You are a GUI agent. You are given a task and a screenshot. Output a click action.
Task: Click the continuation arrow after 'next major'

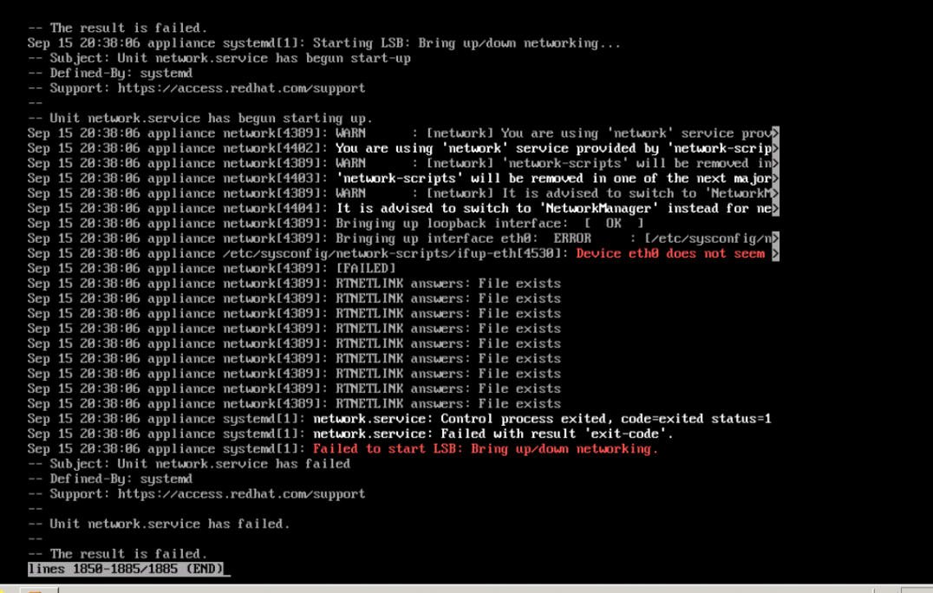(775, 179)
